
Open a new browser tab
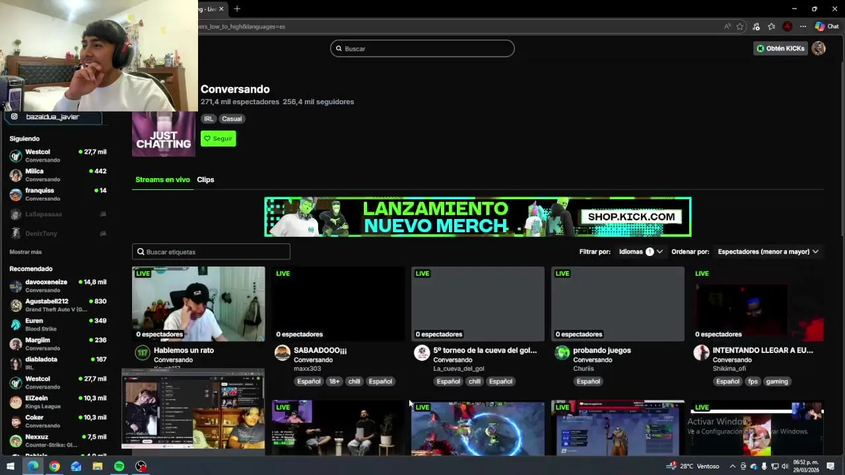237,9
